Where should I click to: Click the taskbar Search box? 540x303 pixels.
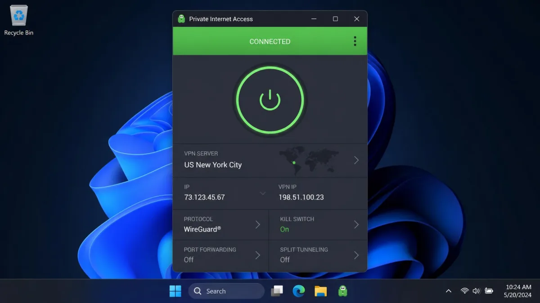[x=226, y=291]
